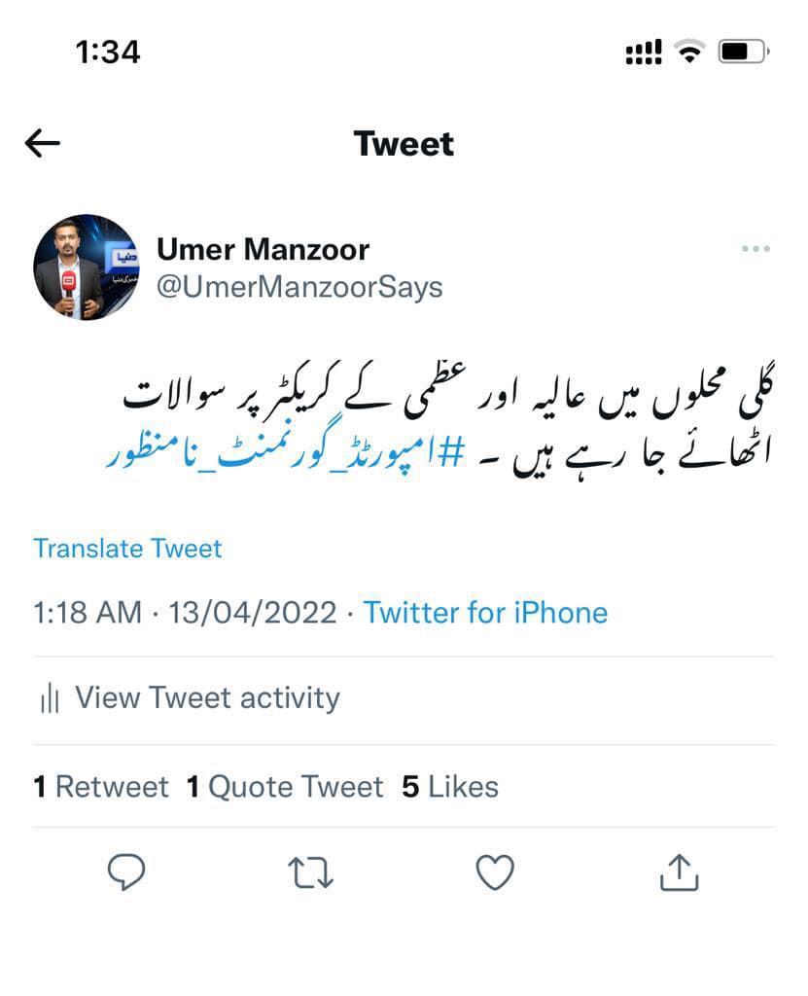Show the 5 Likes list
This screenshot has width=808, height=996.
point(450,787)
